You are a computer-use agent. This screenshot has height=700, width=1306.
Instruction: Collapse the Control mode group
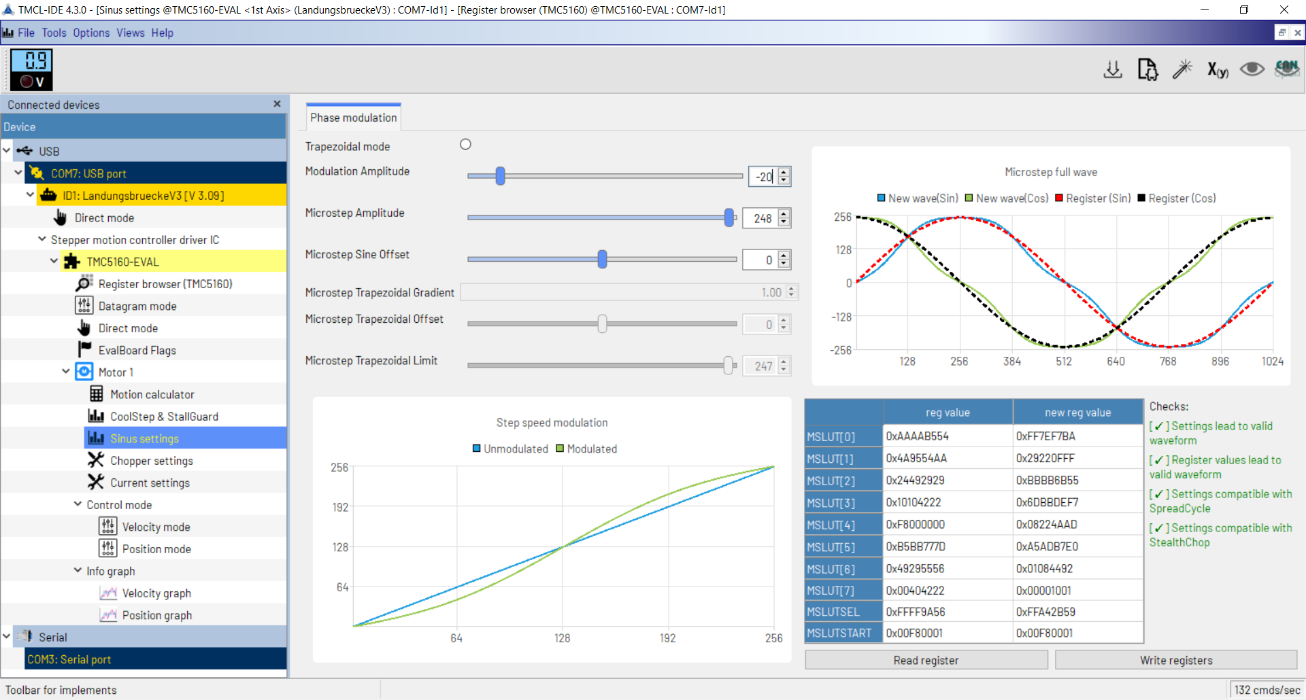click(78, 504)
